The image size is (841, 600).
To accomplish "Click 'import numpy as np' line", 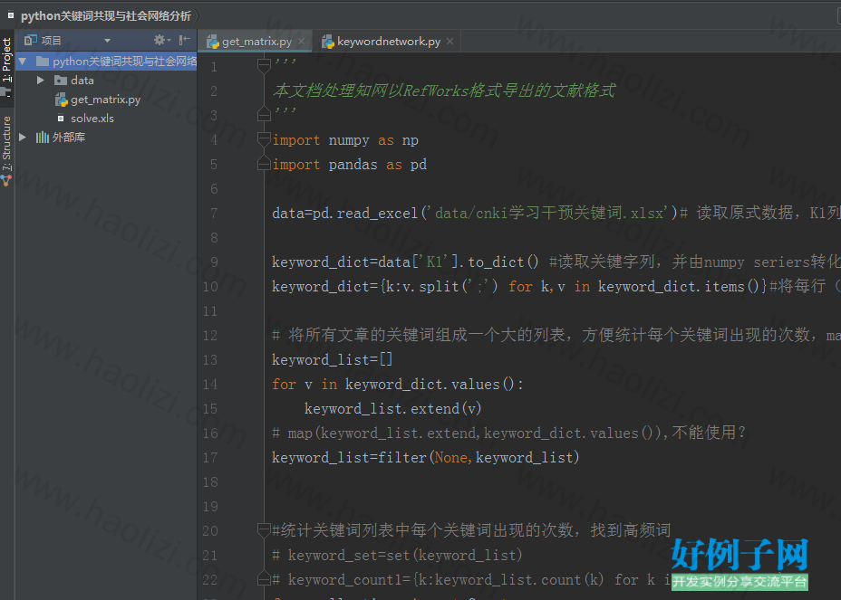I will (345, 140).
